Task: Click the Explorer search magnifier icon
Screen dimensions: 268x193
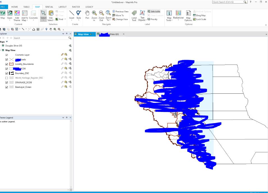Action: pyautogui.click(x=70, y=38)
